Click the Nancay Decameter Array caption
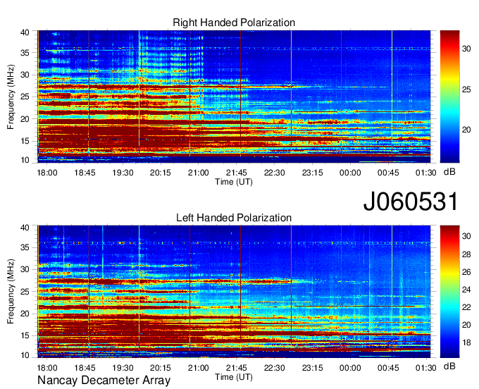 click(104, 381)
